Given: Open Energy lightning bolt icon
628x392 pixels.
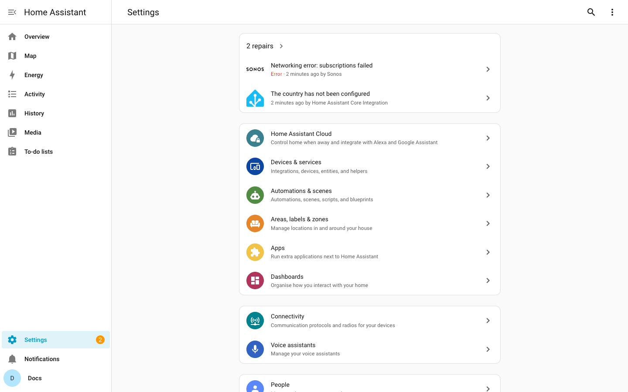Looking at the screenshot, I should tap(12, 75).
